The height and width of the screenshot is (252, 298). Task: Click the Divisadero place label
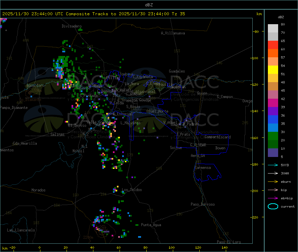tap(72, 26)
